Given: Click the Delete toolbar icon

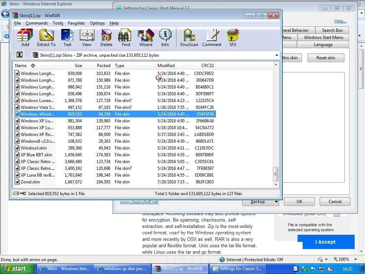Looking at the screenshot, I should click(x=106, y=35).
